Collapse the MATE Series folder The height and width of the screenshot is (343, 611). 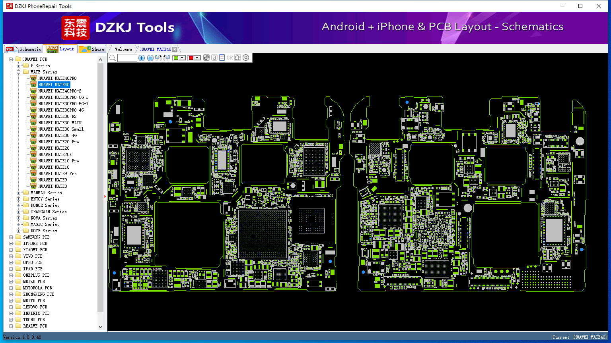click(19, 72)
